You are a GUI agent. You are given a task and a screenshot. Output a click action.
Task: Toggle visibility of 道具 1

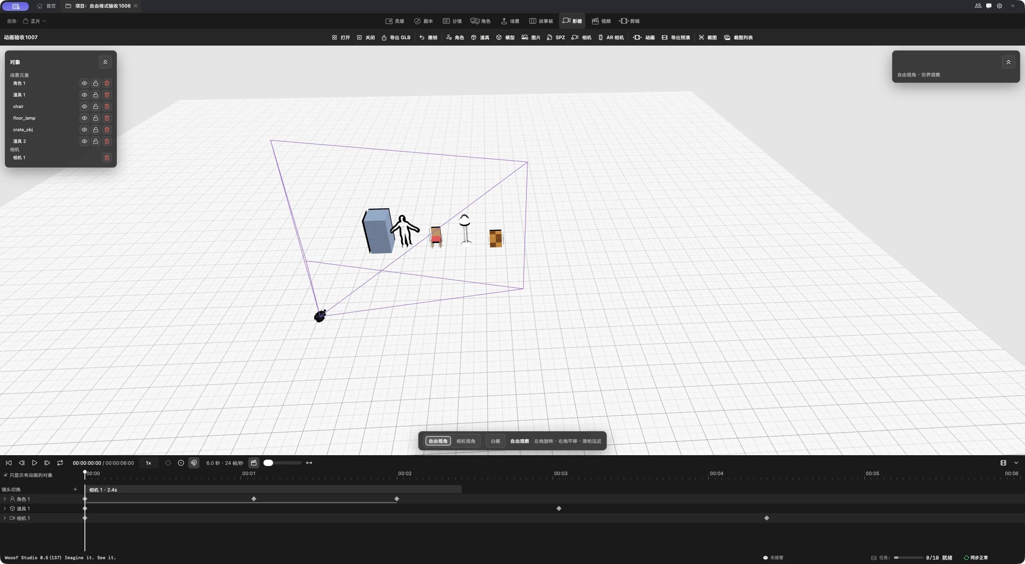[84, 95]
